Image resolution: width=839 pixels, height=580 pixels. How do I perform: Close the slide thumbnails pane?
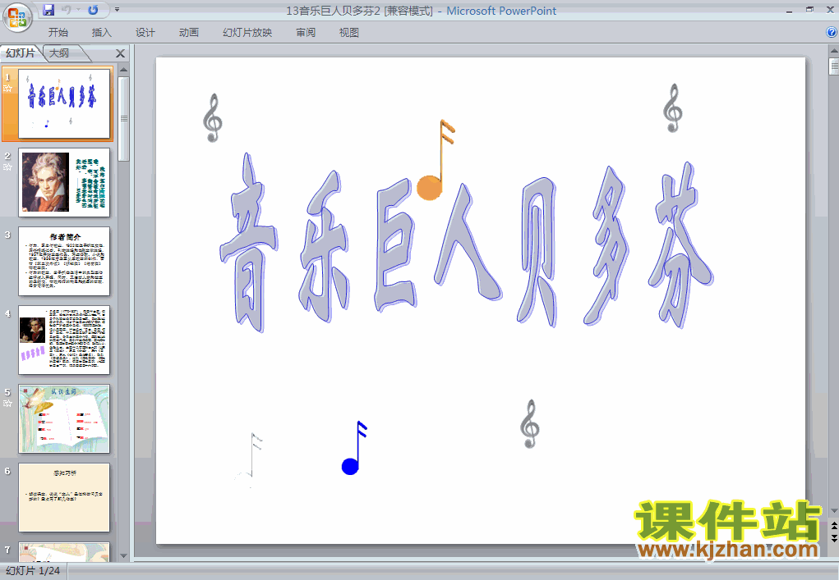coord(120,53)
